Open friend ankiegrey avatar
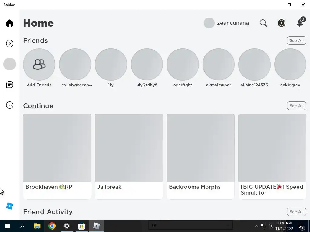 click(x=290, y=64)
